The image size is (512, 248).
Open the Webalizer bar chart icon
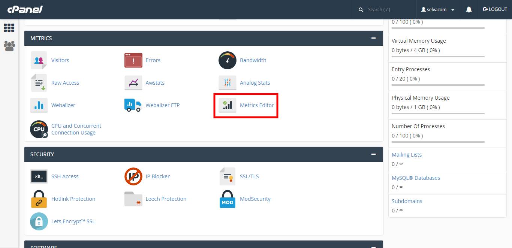point(39,105)
